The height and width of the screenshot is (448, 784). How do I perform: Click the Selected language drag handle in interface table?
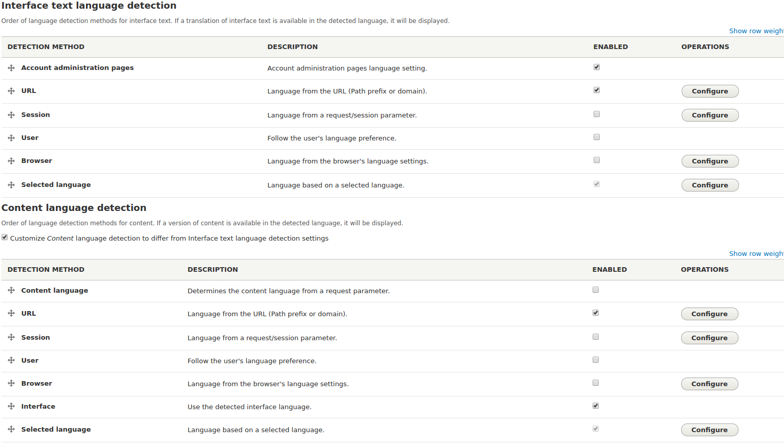[11, 184]
